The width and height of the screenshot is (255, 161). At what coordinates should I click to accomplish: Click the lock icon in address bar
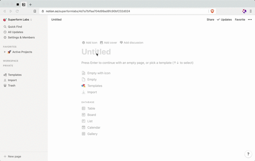coord(43,11)
